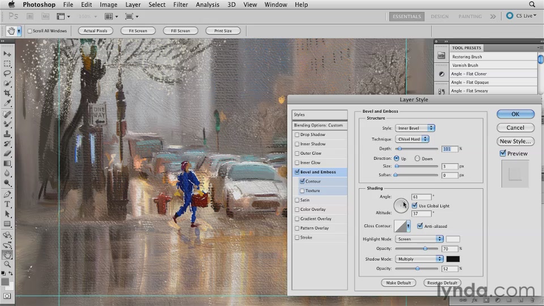Viewport: 544px width, 306px height.
Task: Click the Make Default button
Action: point(398,283)
